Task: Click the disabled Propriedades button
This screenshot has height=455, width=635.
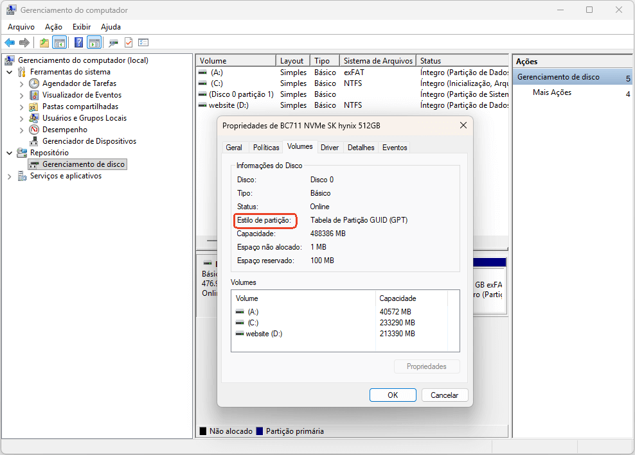Action: pyautogui.click(x=427, y=366)
